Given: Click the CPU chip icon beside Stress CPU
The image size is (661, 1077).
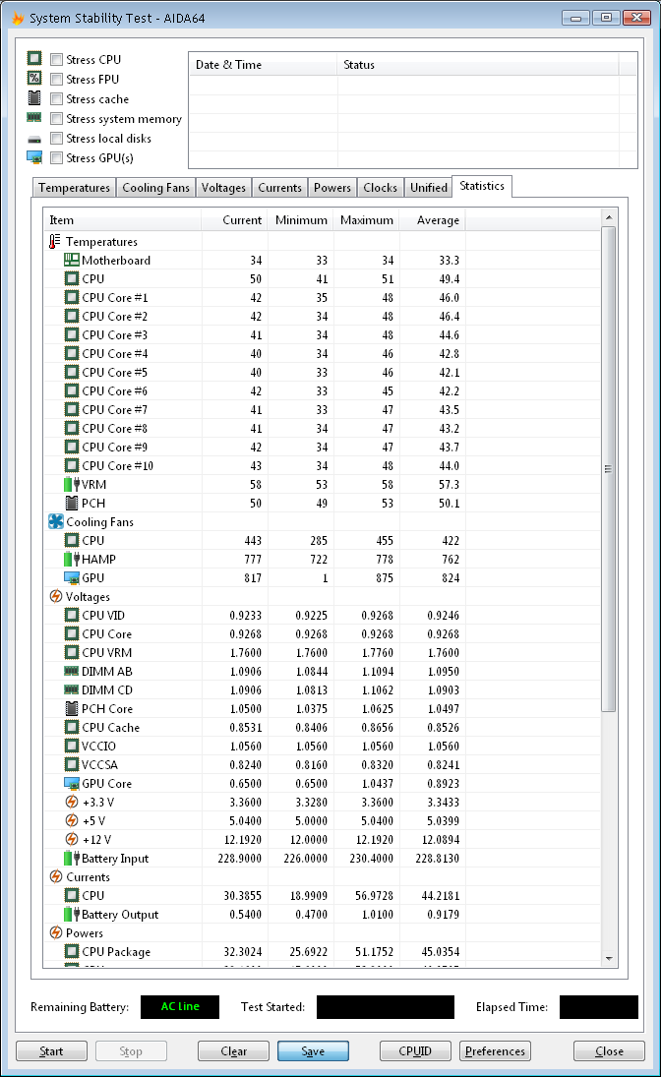Looking at the screenshot, I should tap(34, 58).
